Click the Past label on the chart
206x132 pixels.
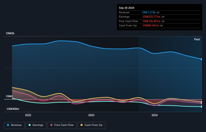[x=197, y=39]
